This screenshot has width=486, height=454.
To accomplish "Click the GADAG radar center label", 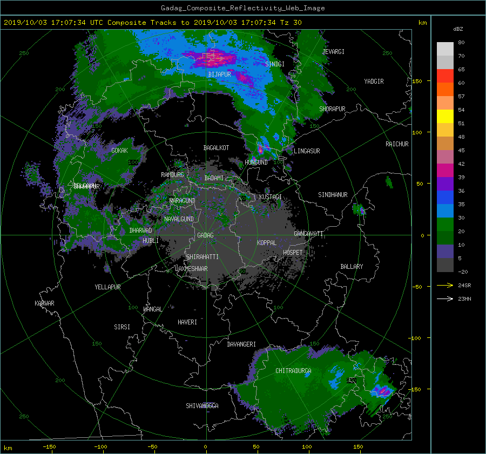I will coord(205,235).
